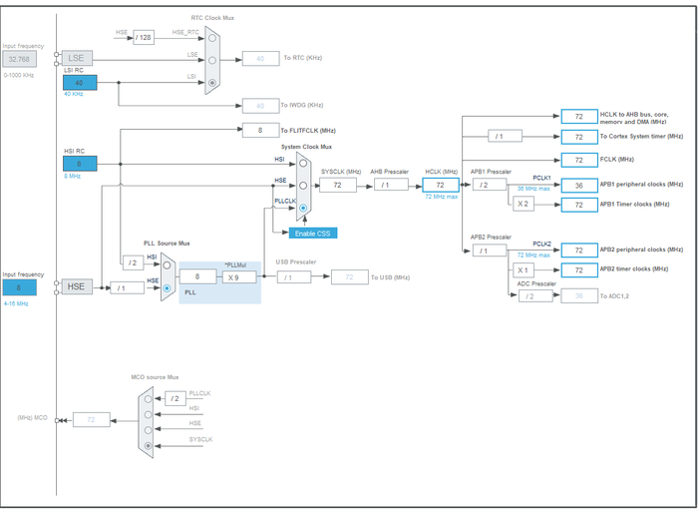Click the HSI RC 8 block
Screen dimensions: 698x510
point(80,164)
